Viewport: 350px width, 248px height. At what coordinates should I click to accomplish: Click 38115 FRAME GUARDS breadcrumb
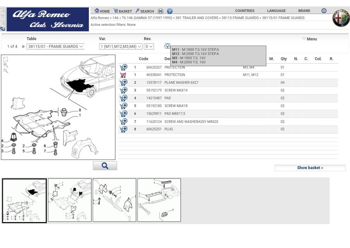[x=240, y=18]
